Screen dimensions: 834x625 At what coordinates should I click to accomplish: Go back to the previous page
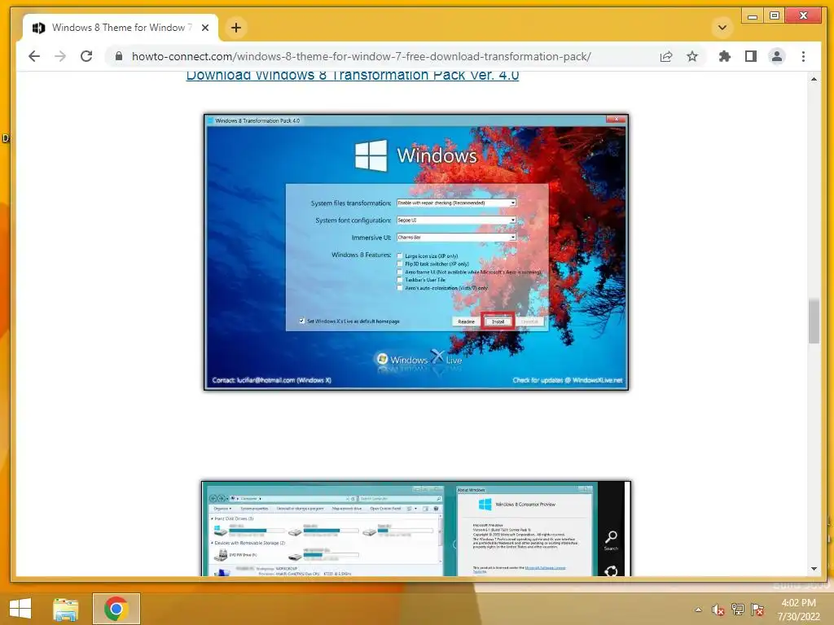34,56
